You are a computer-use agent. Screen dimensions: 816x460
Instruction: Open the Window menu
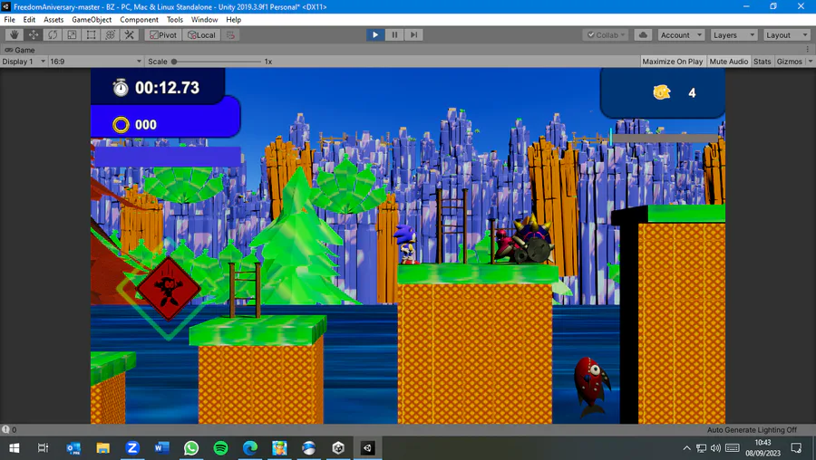[205, 20]
